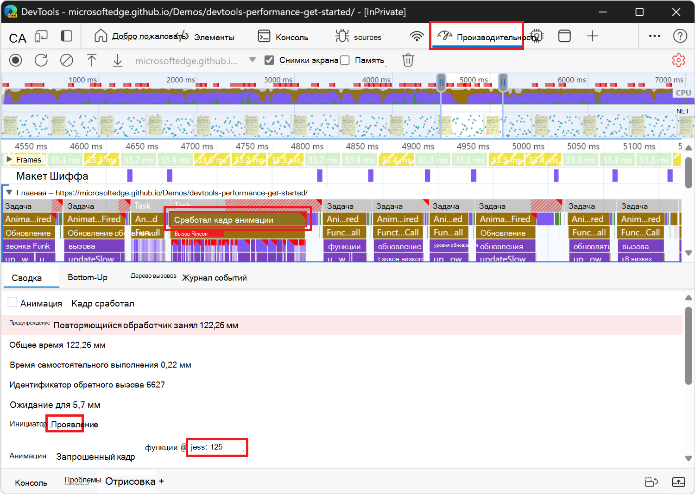Collapse the Главная main thread track

tap(9, 193)
